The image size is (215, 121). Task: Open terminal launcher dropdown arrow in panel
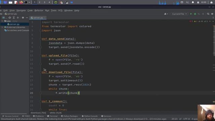pos(29,2)
